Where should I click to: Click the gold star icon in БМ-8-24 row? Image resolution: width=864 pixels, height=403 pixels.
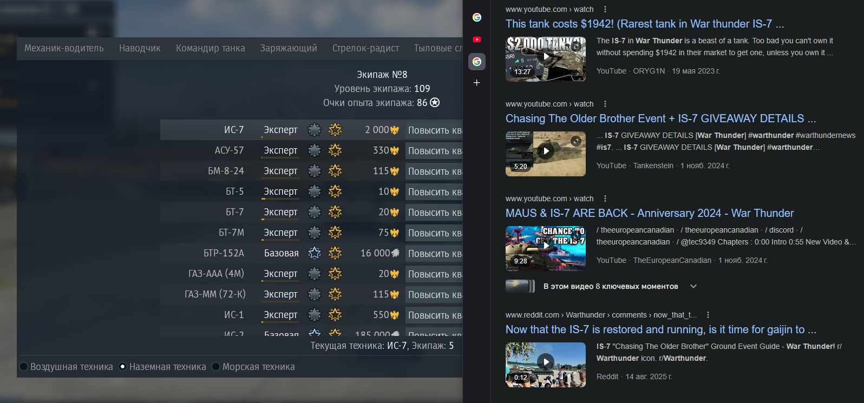pyautogui.click(x=335, y=171)
